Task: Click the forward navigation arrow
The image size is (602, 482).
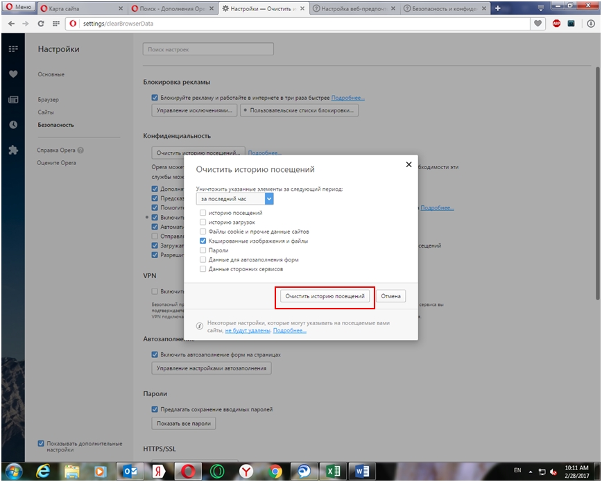Action: (26, 24)
